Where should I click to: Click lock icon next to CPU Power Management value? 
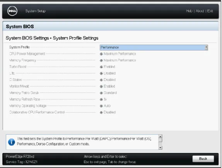point(101,54)
